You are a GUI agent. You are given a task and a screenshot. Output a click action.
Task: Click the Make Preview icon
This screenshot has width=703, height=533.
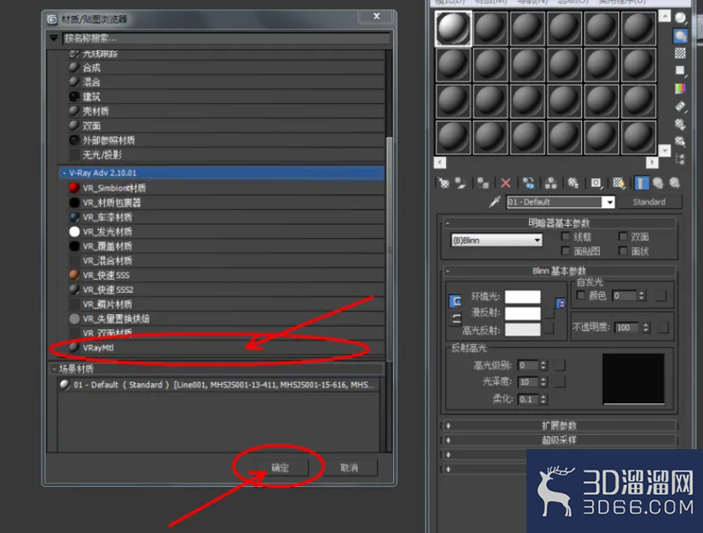click(x=680, y=107)
